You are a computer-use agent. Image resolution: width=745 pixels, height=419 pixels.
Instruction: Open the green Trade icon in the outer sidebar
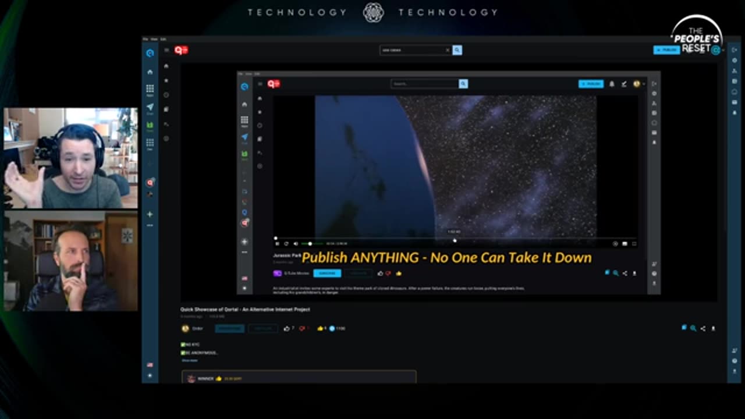(x=150, y=125)
